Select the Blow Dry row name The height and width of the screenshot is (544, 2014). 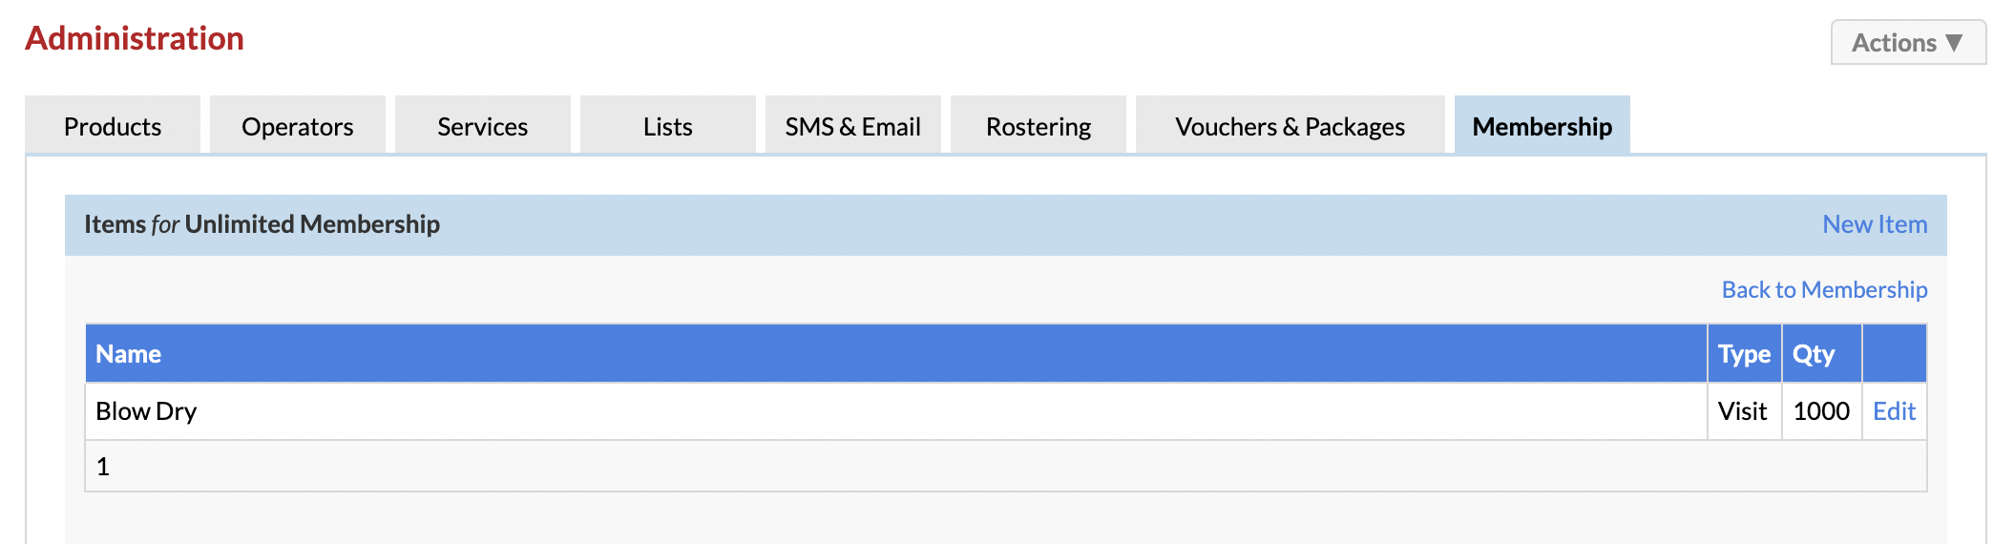(146, 411)
